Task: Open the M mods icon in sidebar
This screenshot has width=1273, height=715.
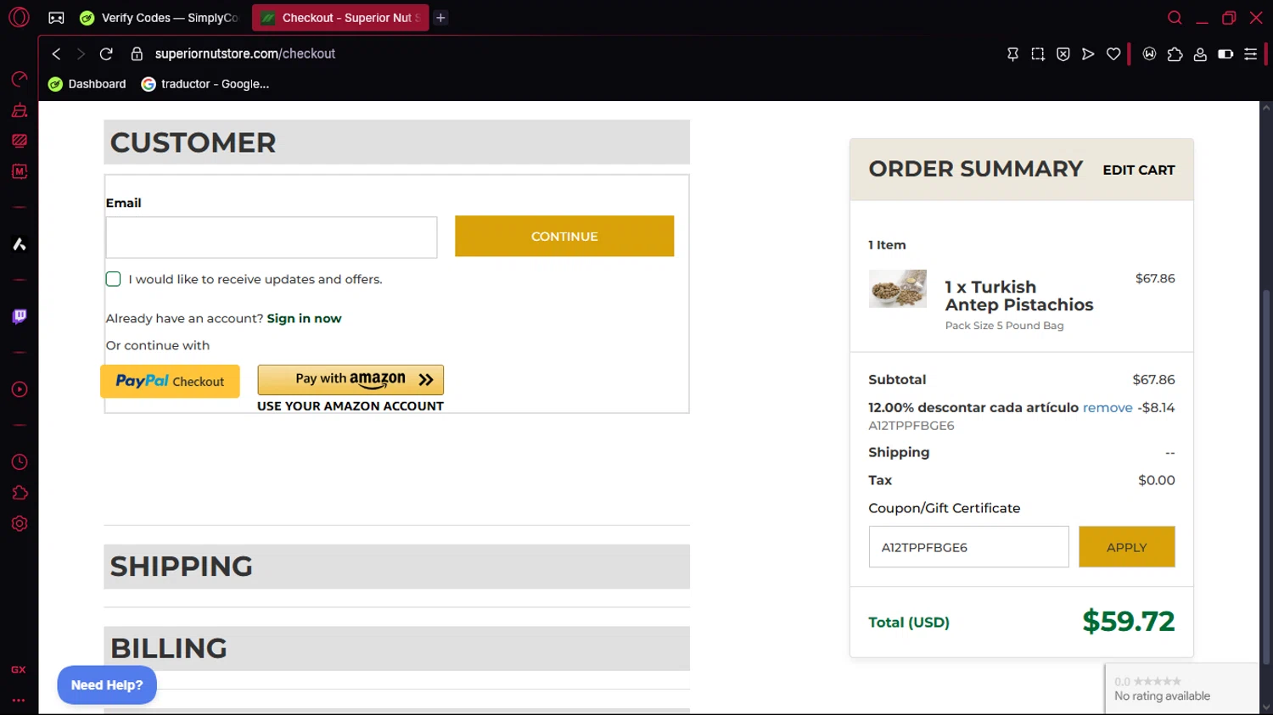Action: click(19, 171)
